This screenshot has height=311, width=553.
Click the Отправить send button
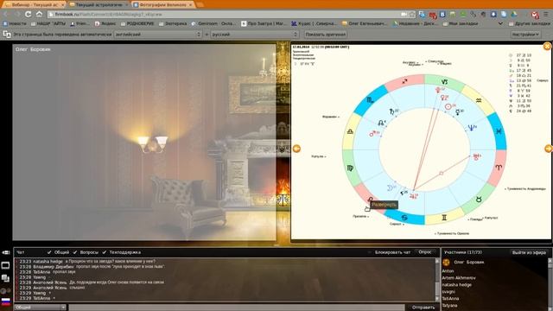[x=423, y=308]
